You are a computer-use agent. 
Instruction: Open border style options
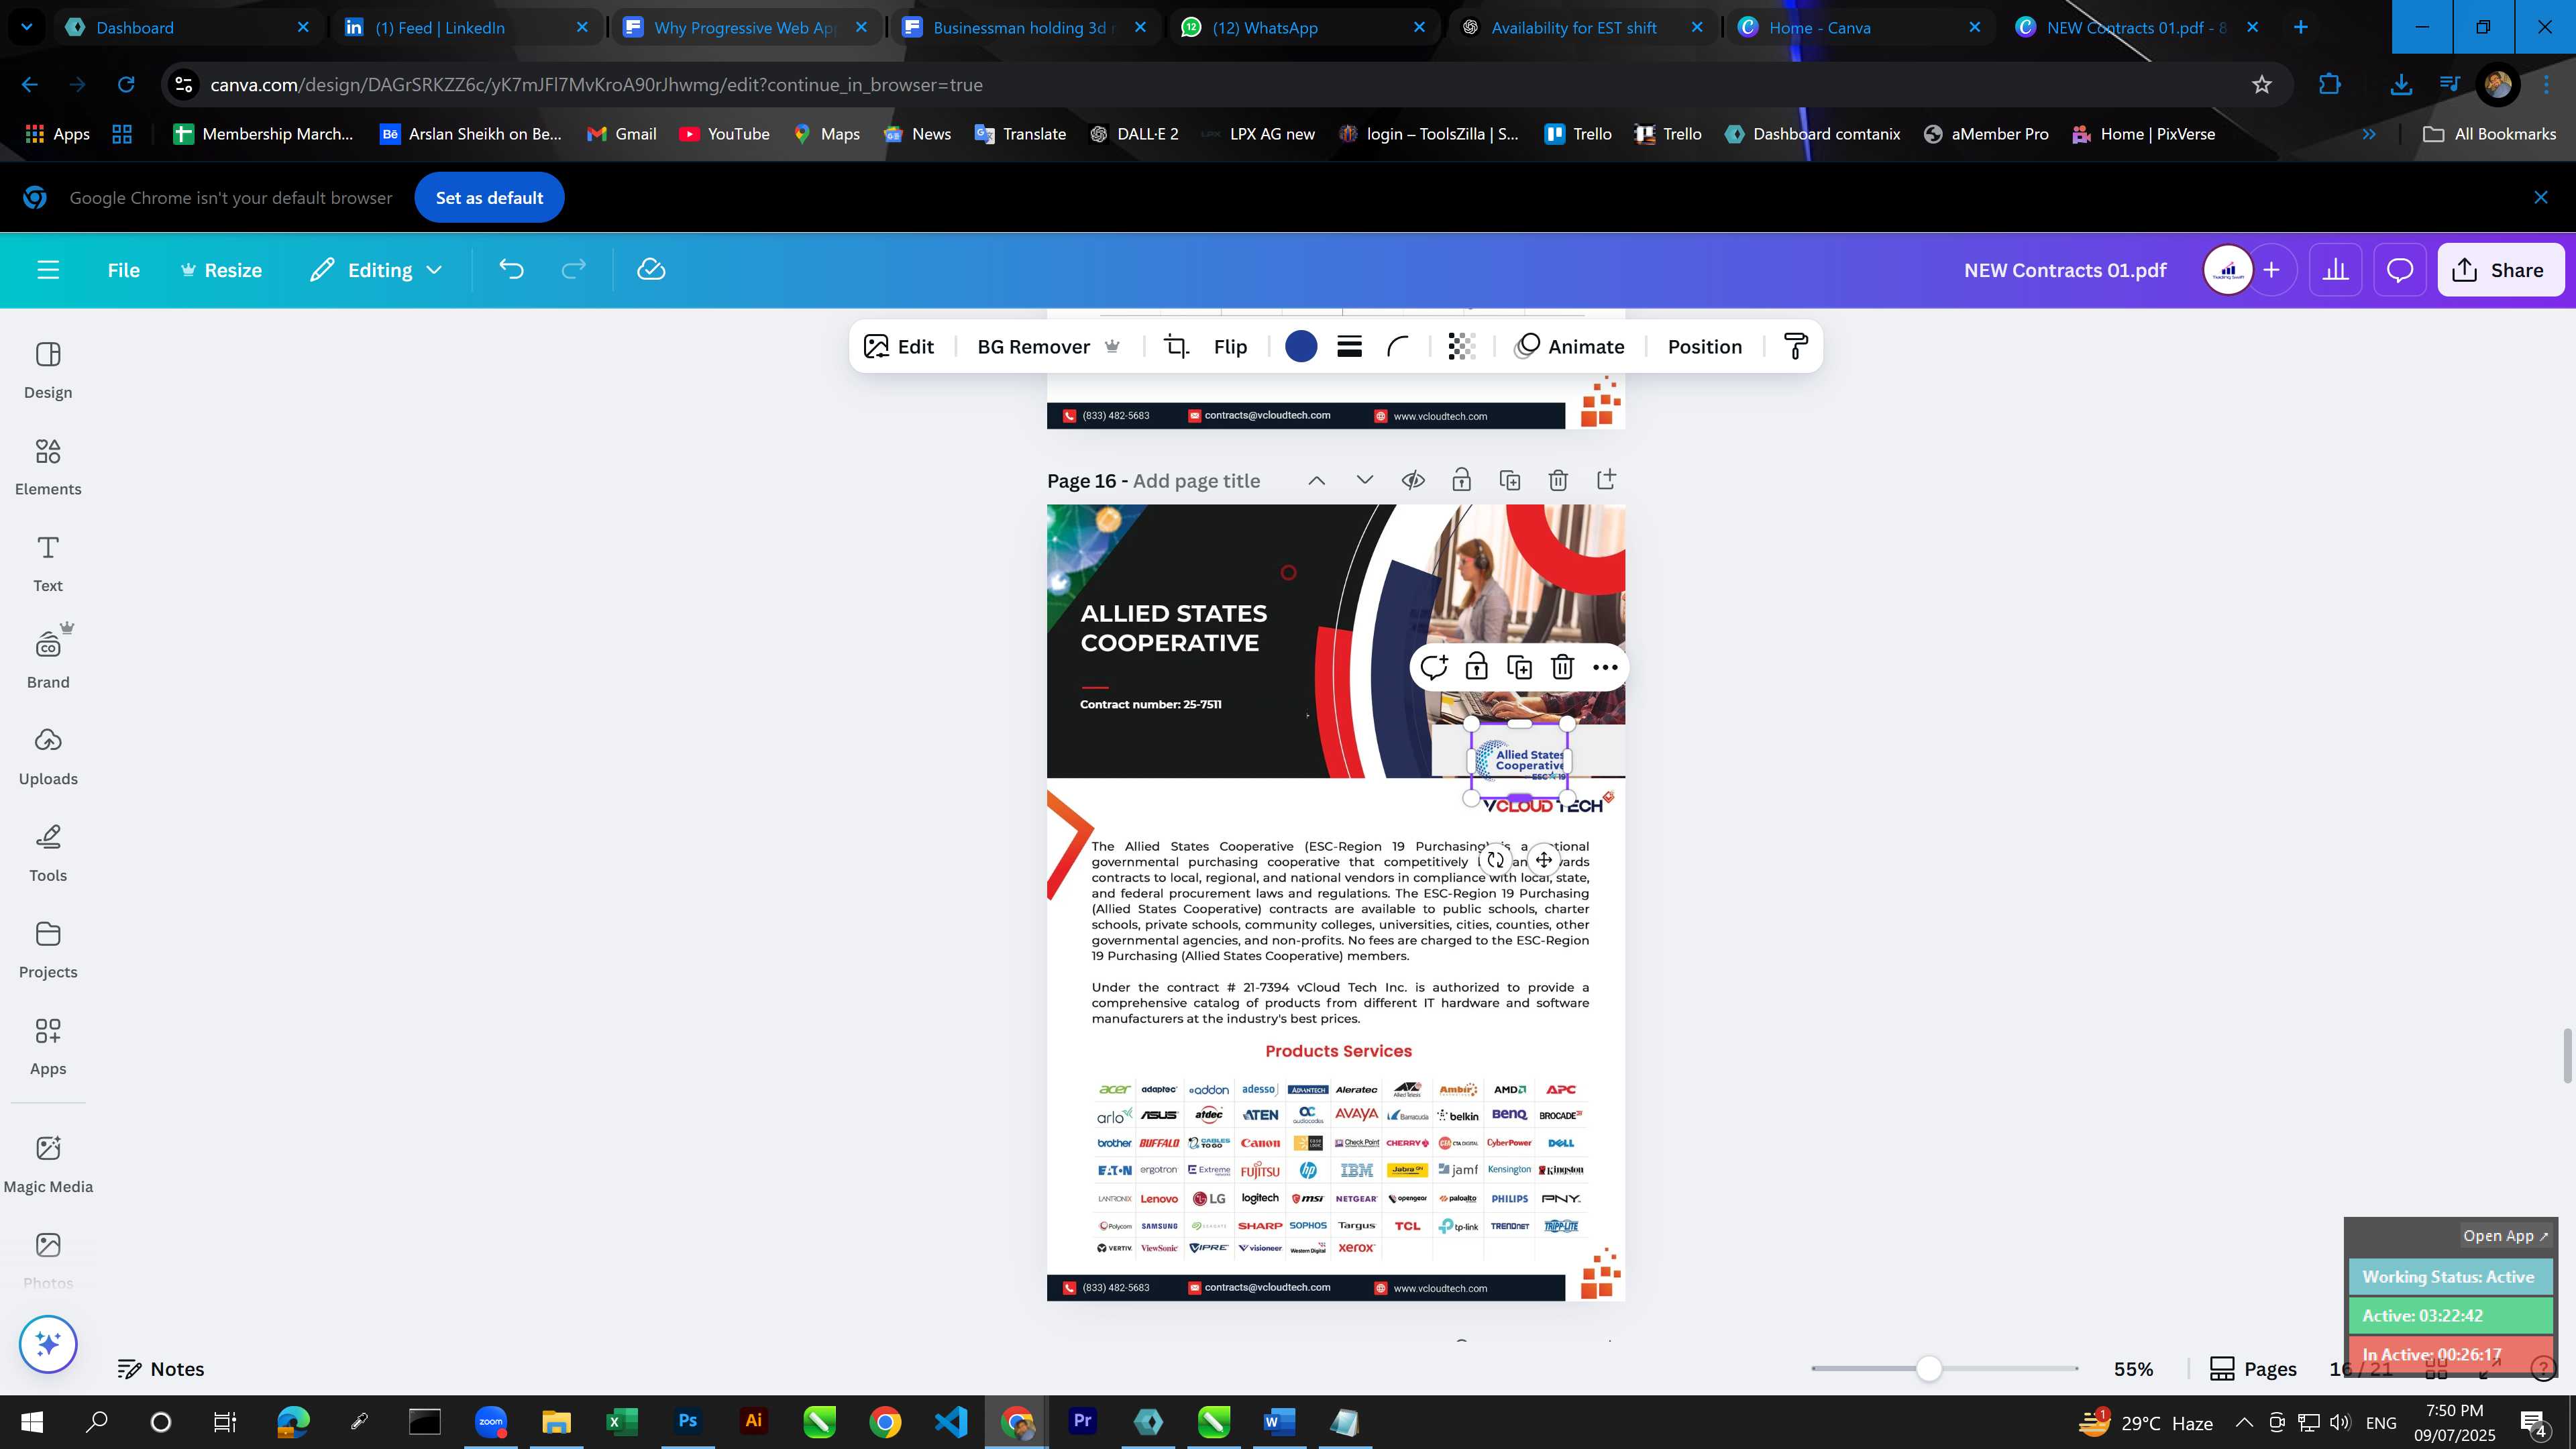pos(1349,347)
